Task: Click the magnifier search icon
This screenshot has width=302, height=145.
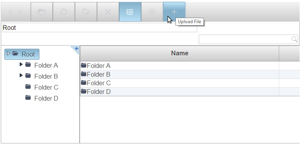Action: [294, 39]
